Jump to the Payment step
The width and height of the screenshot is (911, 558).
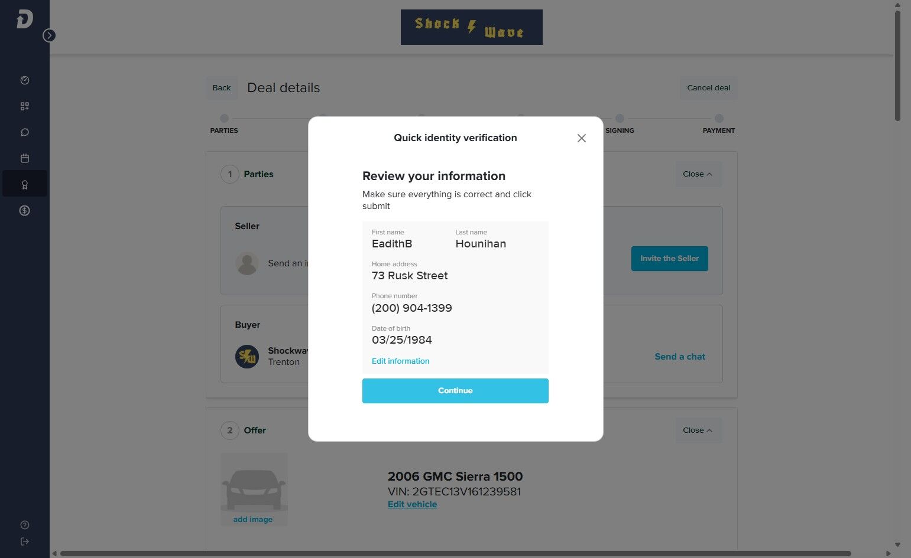(x=719, y=119)
